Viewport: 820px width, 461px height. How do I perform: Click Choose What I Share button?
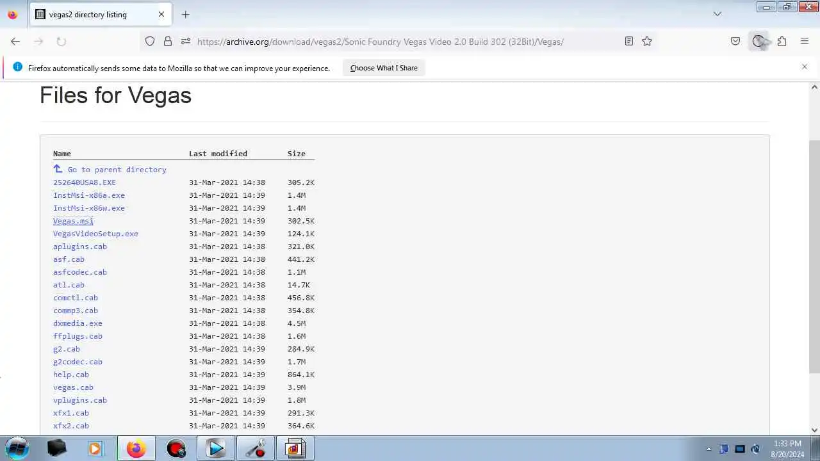384,68
